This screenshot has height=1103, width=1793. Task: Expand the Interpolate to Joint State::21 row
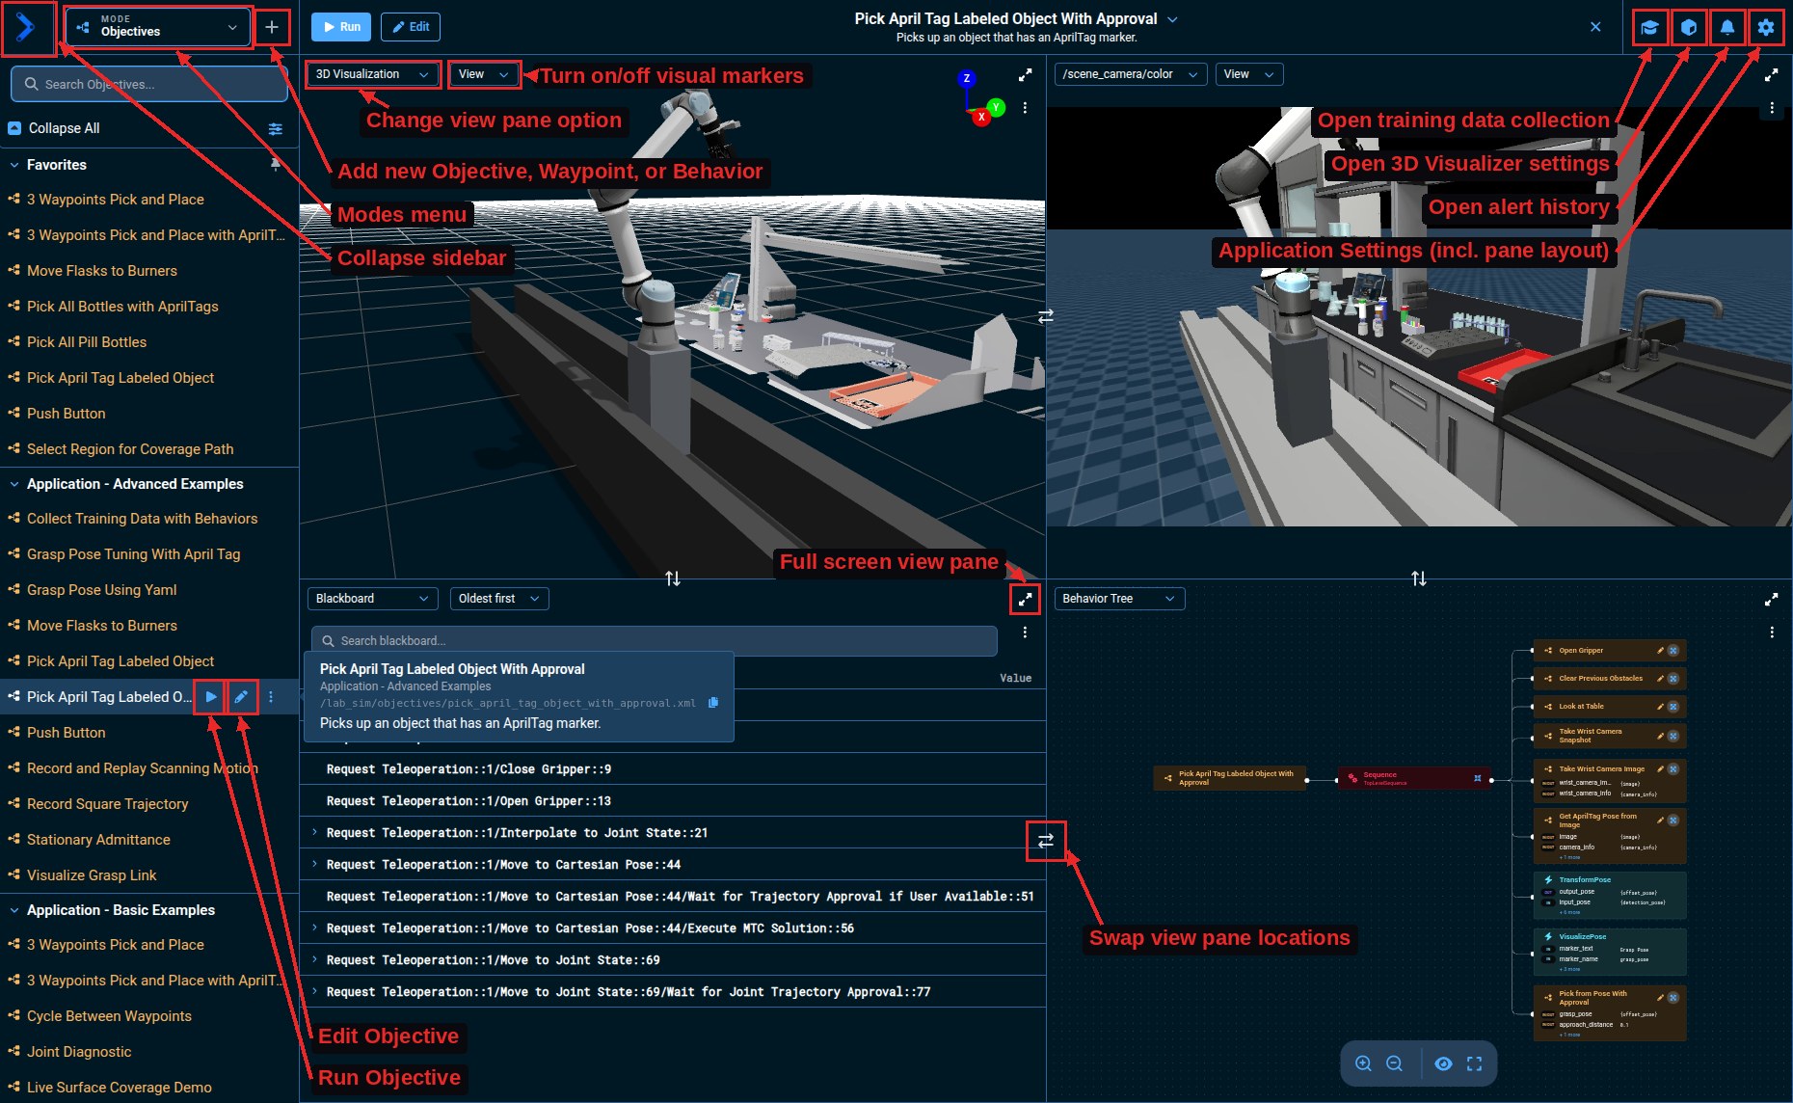click(x=314, y=832)
